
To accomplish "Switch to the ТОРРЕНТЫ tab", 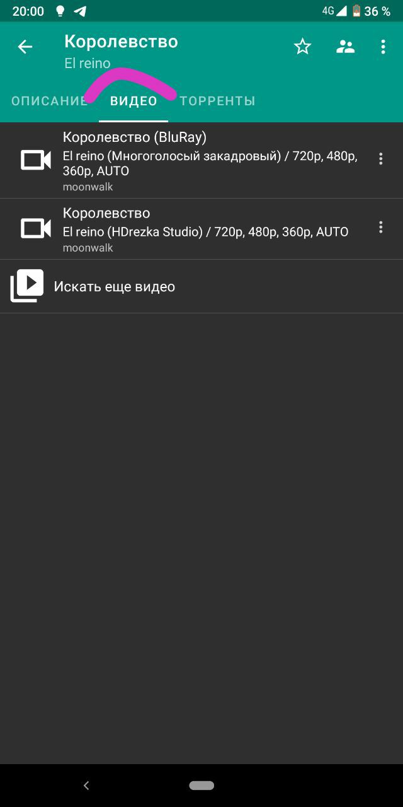I will tap(218, 101).
